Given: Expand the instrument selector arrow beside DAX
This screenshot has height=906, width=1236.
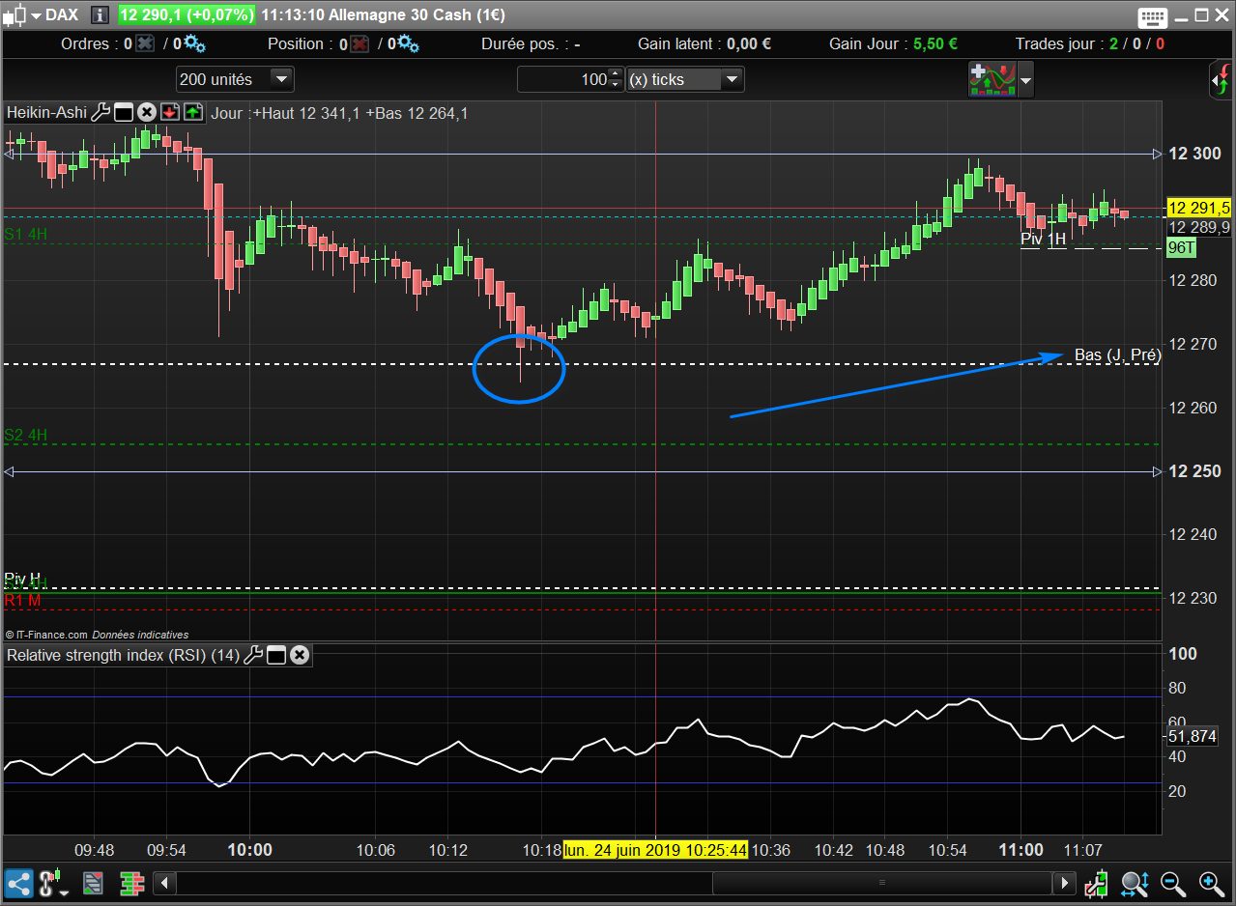Looking at the screenshot, I should (36, 16).
